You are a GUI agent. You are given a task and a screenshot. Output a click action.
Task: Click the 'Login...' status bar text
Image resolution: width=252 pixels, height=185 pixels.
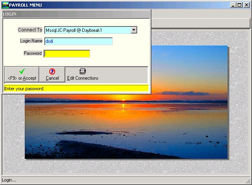pos(9,180)
